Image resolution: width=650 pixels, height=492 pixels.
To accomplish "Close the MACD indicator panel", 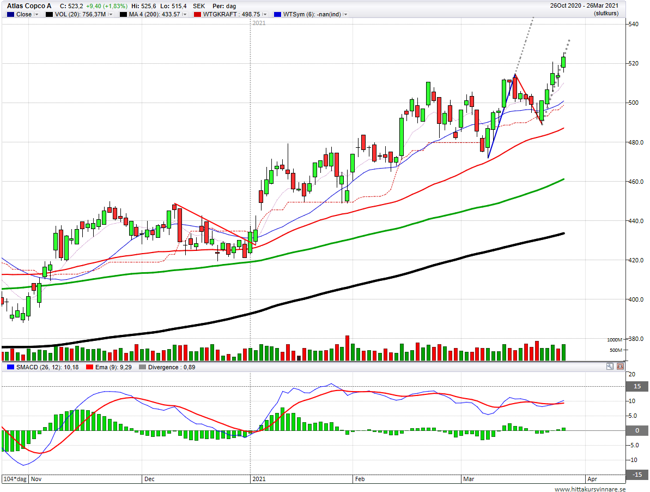I will 620,367.
